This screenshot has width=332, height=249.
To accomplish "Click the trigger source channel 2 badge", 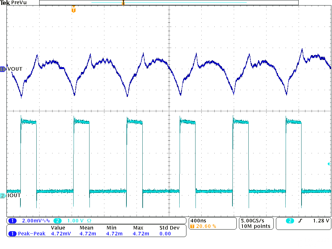I will click(x=290, y=221).
